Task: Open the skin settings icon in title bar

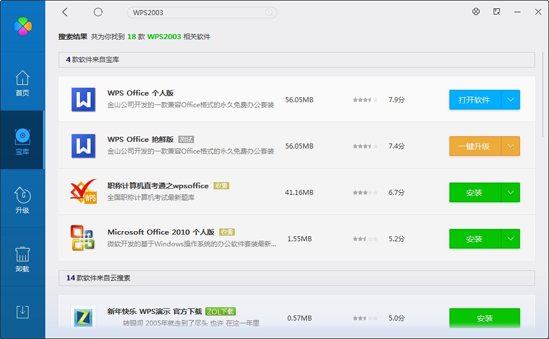Action: coord(476,12)
